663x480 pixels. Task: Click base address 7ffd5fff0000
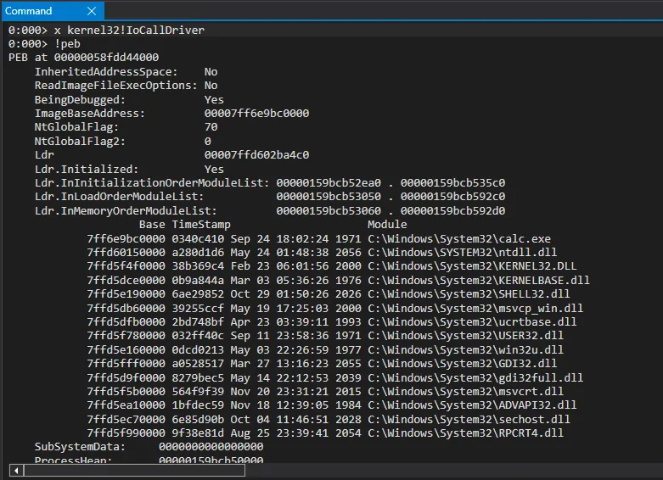pyautogui.click(x=126, y=363)
